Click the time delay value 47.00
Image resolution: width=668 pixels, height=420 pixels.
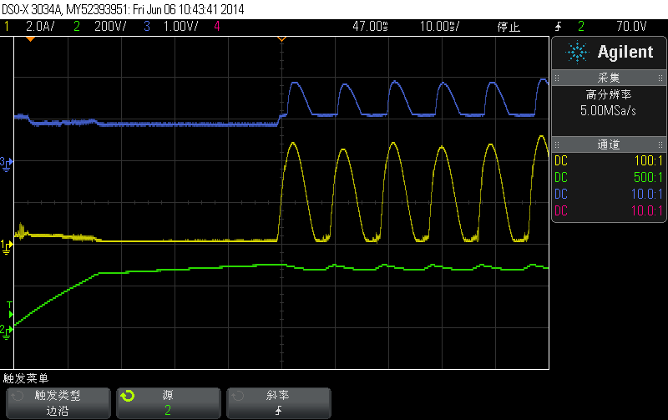(x=370, y=27)
